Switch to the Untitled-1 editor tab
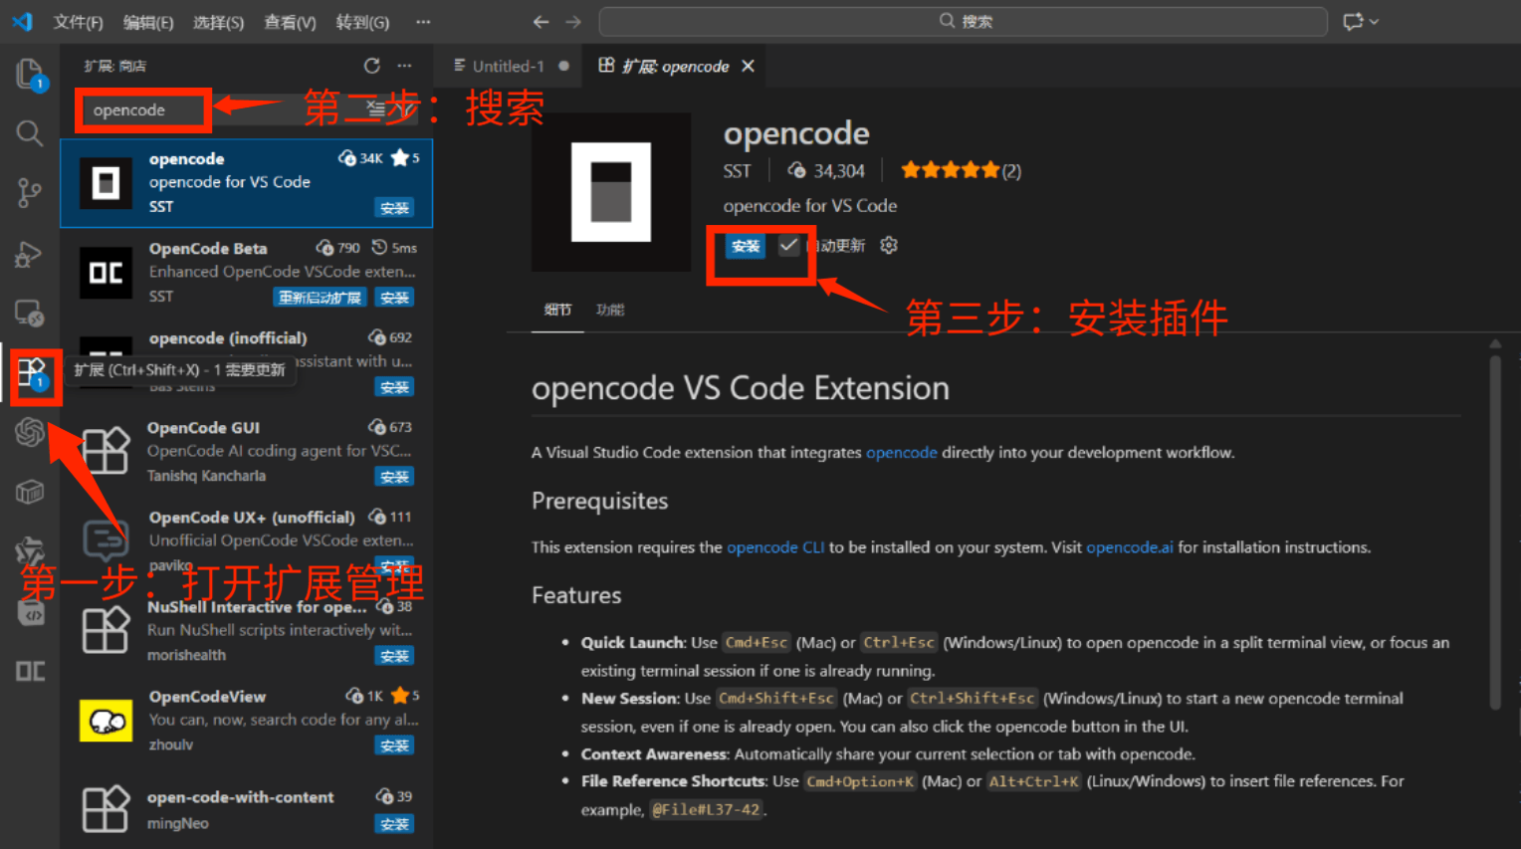The height and width of the screenshot is (849, 1521). pos(508,66)
